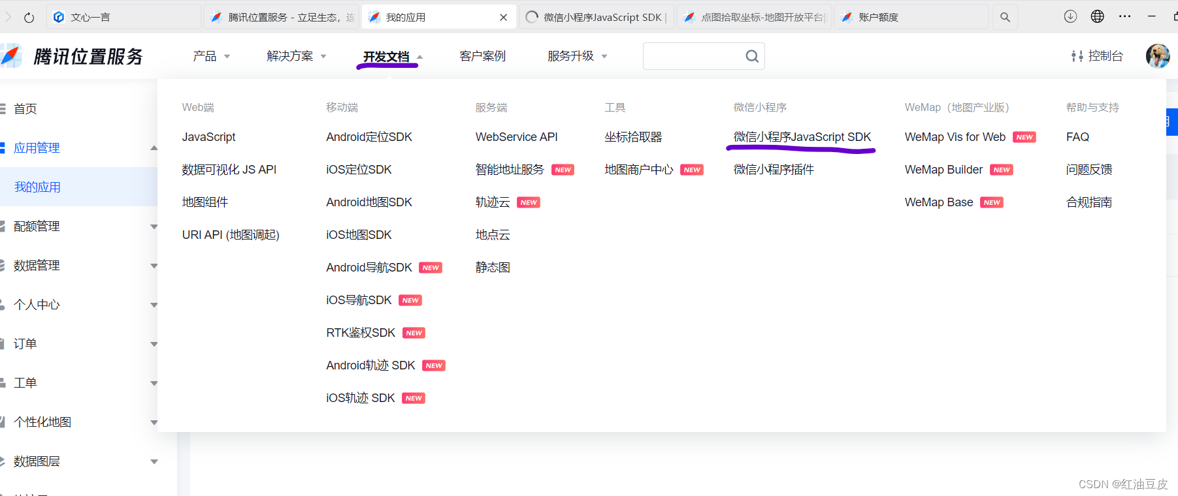The width and height of the screenshot is (1178, 496).
Task: Switch to the 腾讯位置服务 tab
Action: (x=282, y=18)
